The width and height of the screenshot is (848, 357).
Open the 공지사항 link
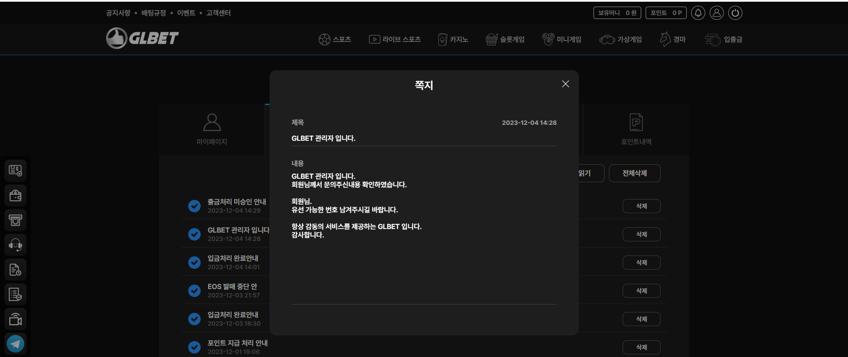[x=118, y=13]
